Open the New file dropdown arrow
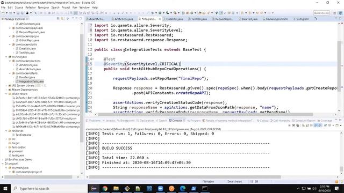 (6, 13)
